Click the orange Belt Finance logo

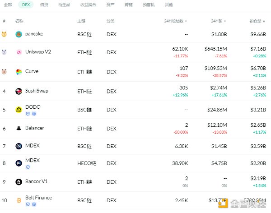[x=19, y=199]
